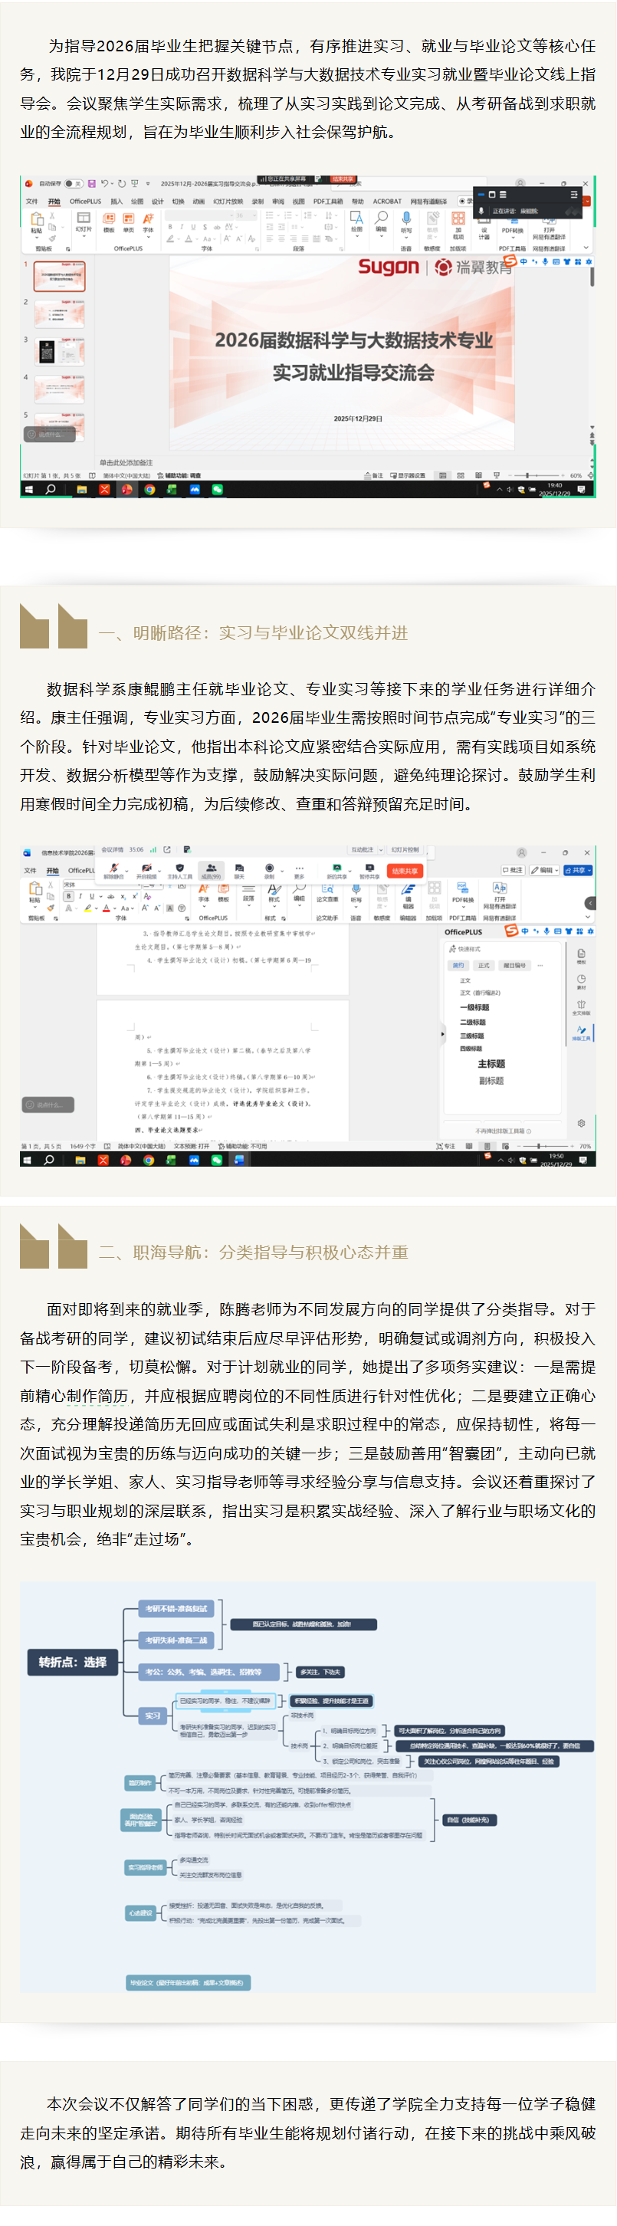Switch to the ACROBAT tab in PowerPoint

[386, 202]
